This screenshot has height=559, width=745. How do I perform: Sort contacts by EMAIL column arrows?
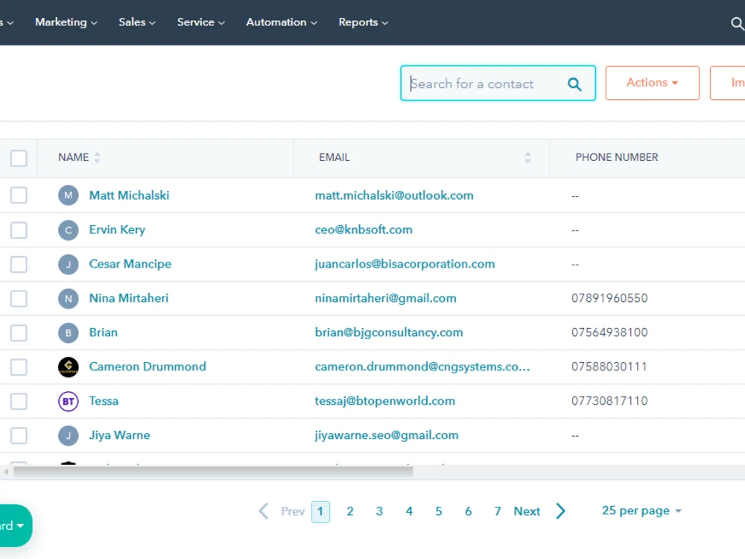point(527,157)
